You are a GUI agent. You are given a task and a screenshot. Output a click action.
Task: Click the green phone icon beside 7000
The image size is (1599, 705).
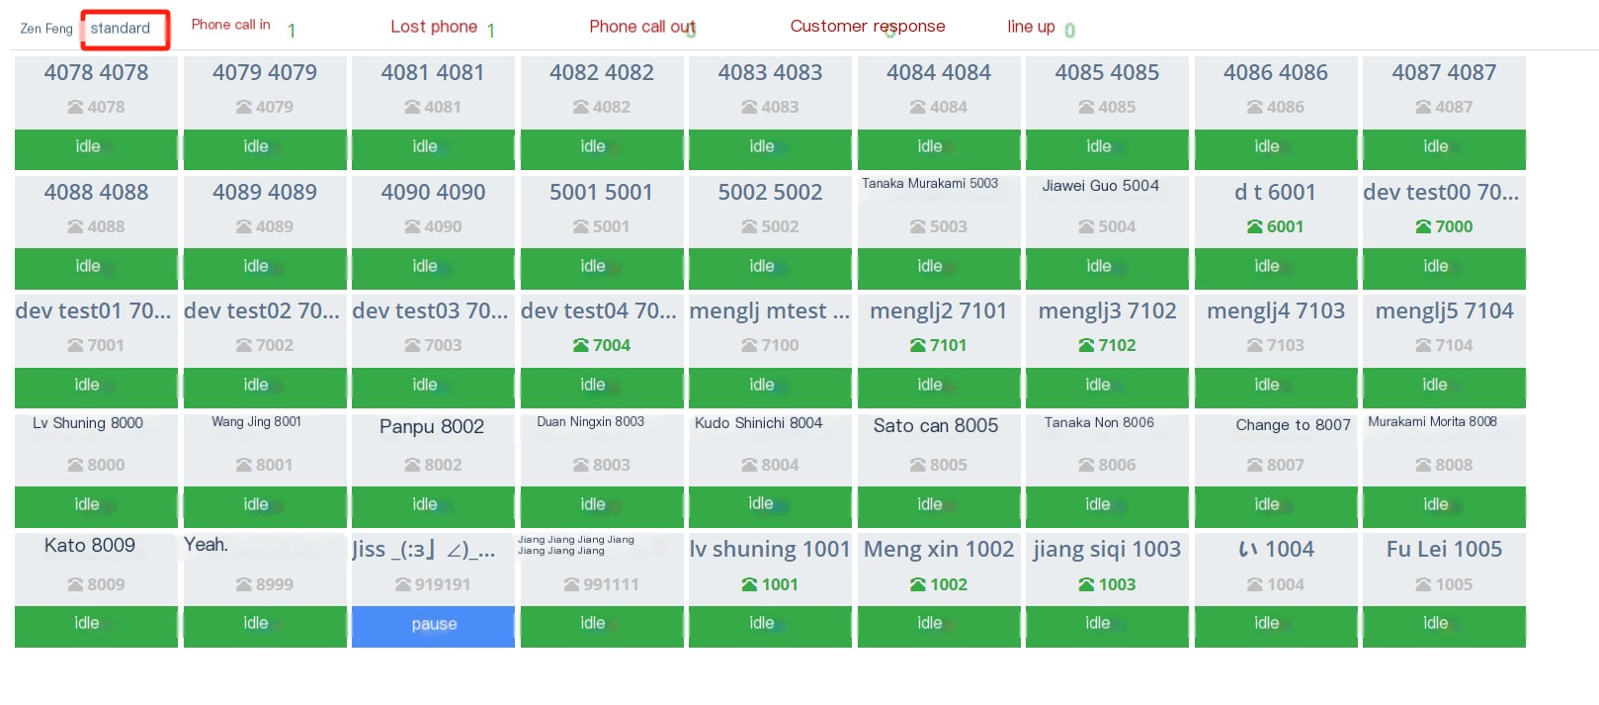(x=1424, y=226)
